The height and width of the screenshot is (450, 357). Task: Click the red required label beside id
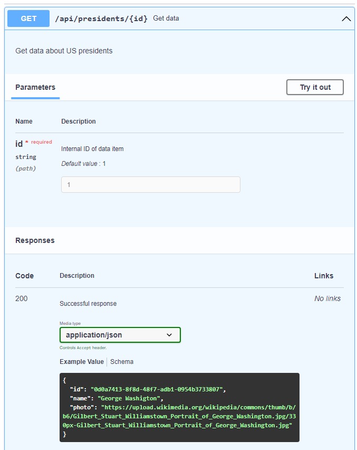pos(41,142)
